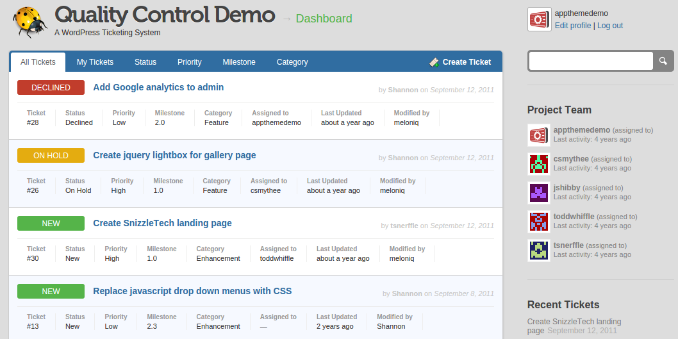678x339 pixels.
Task: Click the yellow ON HOLD status badge
Action: (51, 156)
